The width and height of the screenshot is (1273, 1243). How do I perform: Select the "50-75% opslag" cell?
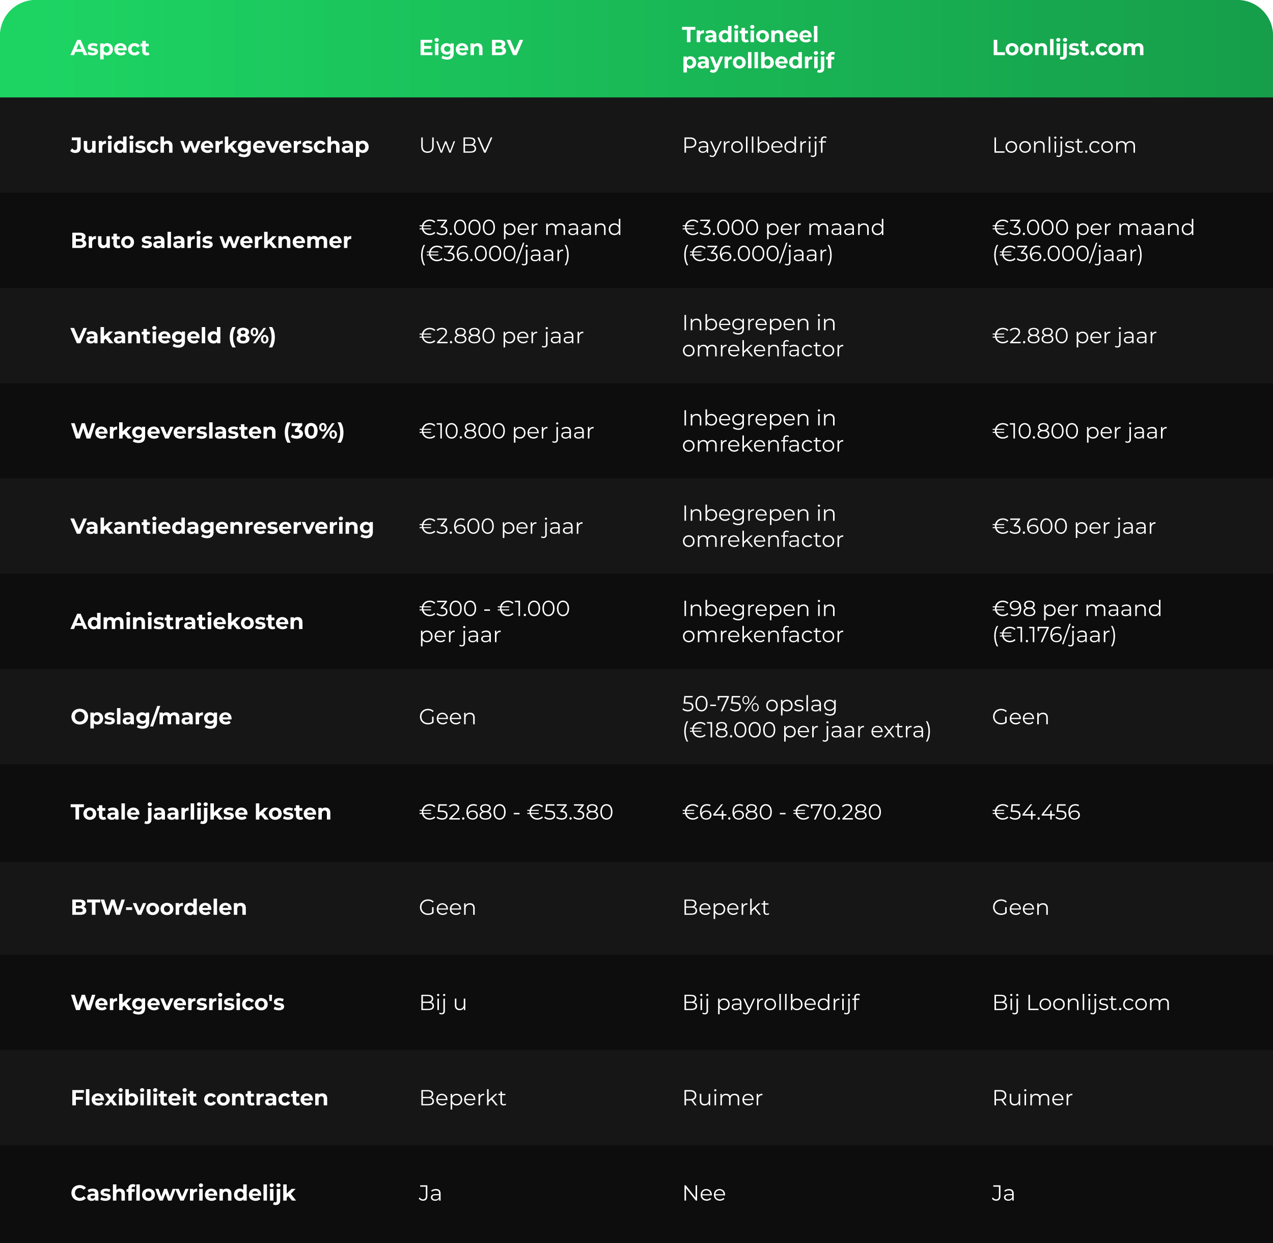point(806,717)
